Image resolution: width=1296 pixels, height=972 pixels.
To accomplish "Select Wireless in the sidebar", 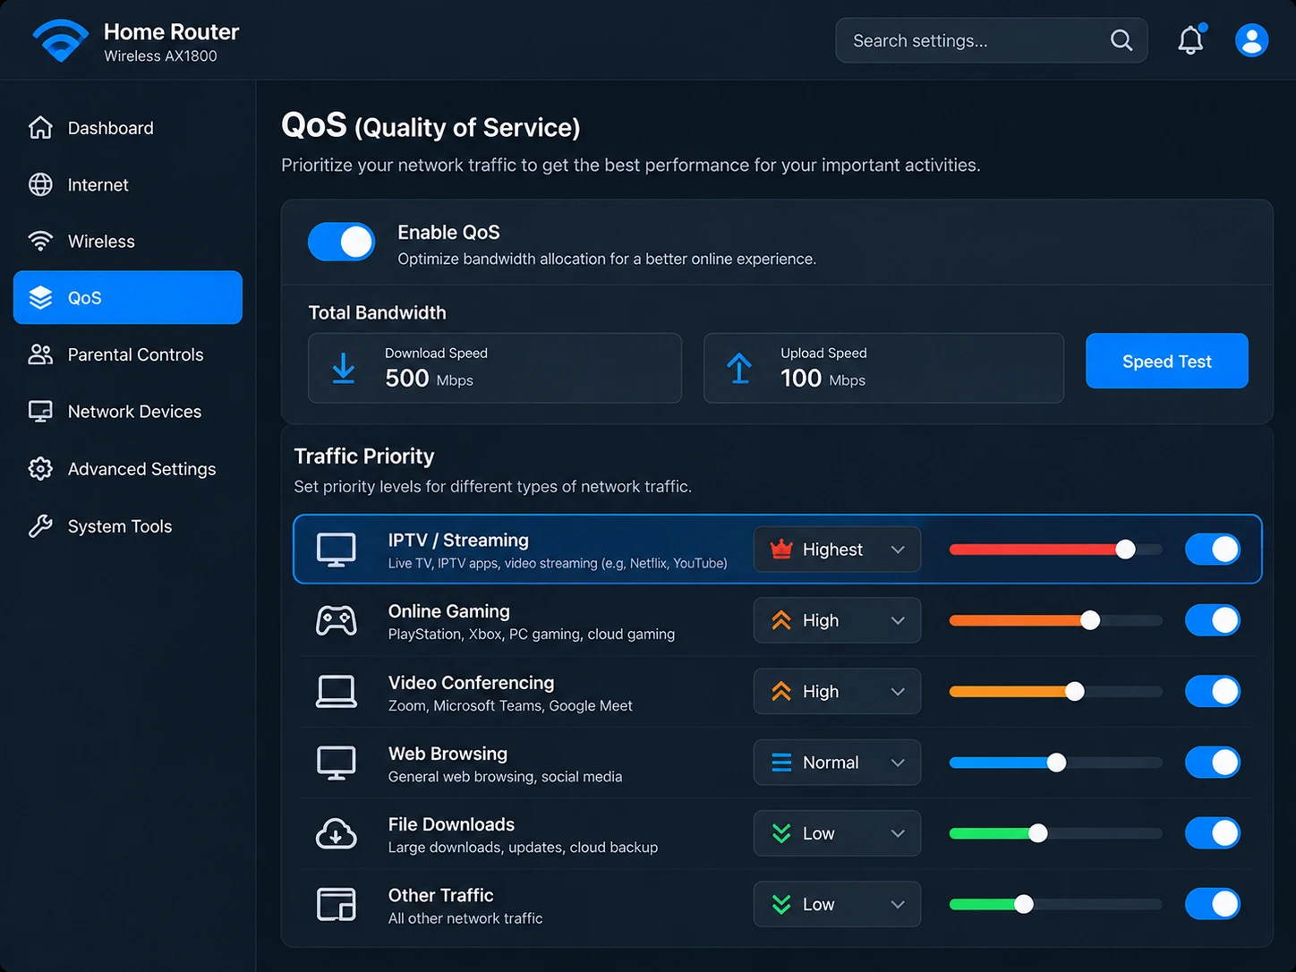I will [x=128, y=241].
